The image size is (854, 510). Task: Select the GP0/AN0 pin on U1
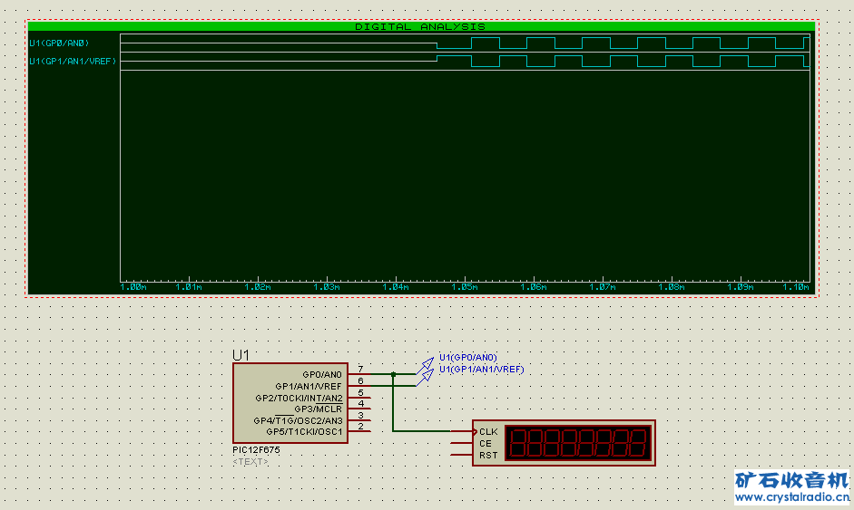click(322, 374)
